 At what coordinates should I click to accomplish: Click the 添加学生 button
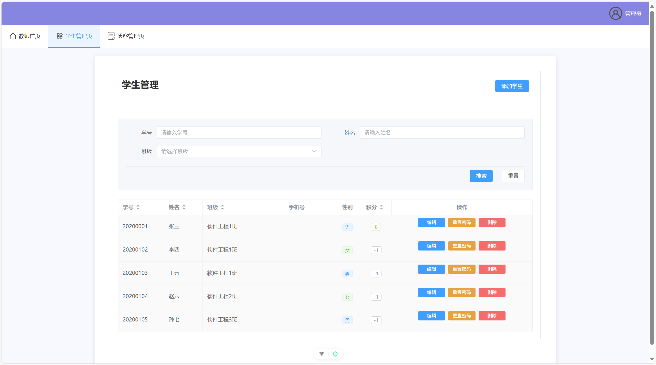tap(512, 86)
